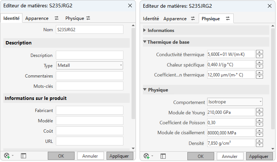The width and height of the screenshot is (277, 162).
Task: Switch to the Apparence tab in the left window
Action: [x=37, y=18]
